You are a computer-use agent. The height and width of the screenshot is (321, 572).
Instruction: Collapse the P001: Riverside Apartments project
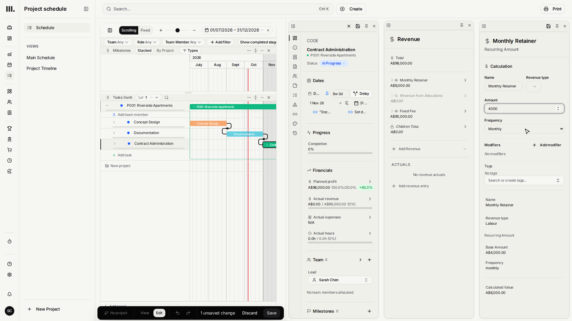click(x=107, y=106)
